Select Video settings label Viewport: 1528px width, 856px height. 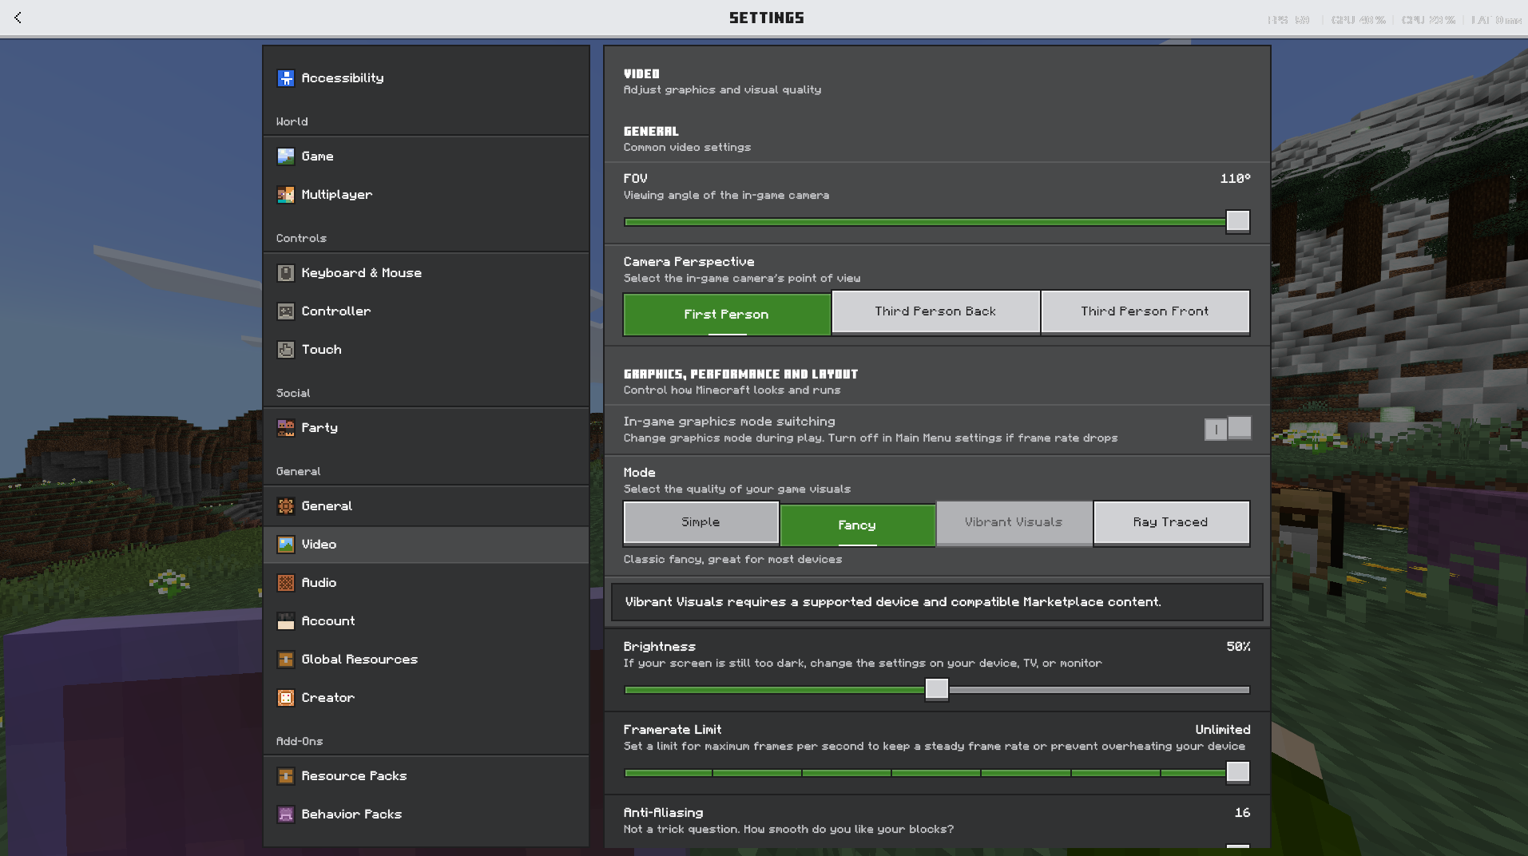[x=319, y=545]
